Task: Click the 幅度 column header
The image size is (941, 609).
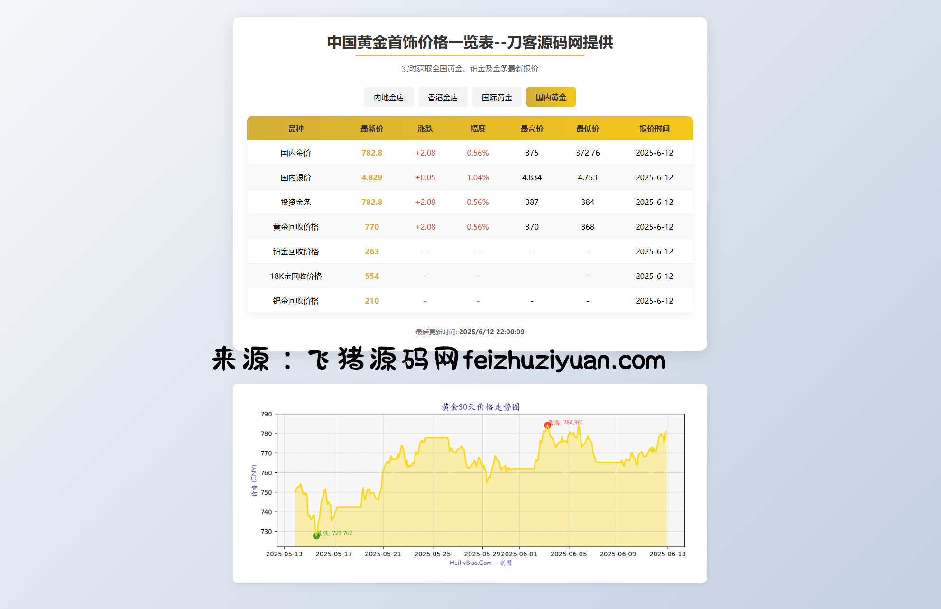Action: tap(478, 129)
